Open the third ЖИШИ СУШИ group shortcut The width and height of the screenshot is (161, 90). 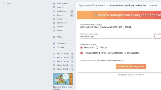63,61
